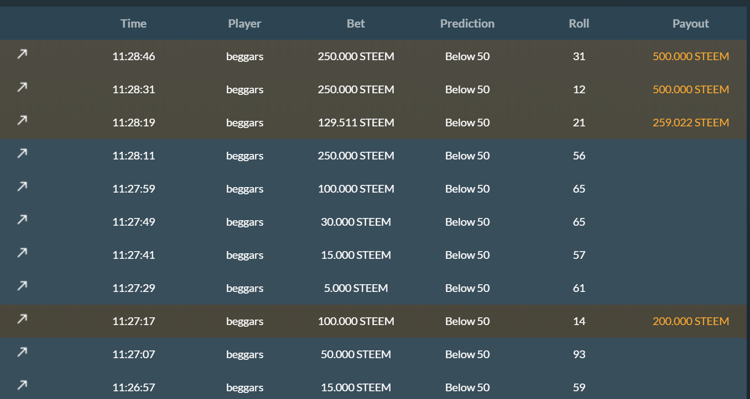Click the 200.000 STEEM payout amount
This screenshot has width=750, height=399.
tap(690, 321)
